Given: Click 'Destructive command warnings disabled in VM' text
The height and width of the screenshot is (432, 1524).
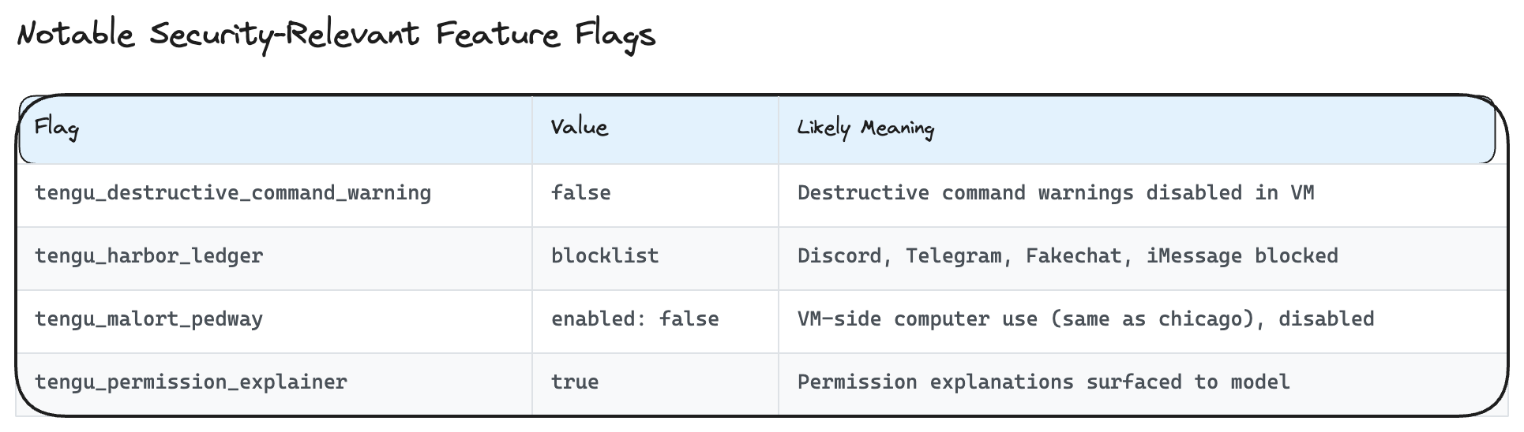Looking at the screenshot, I should click(x=1056, y=193).
